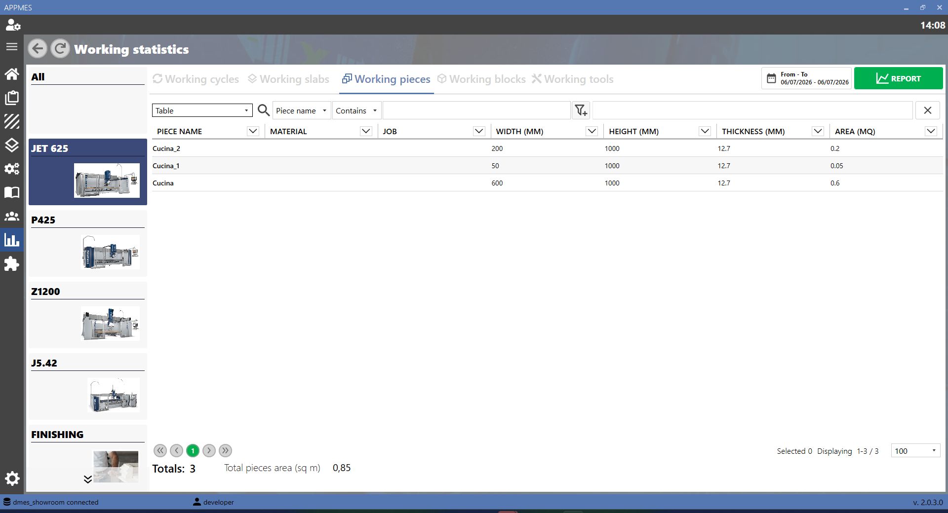Click the refresh icon beside Working statistics
Image resolution: width=948 pixels, height=513 pixels.
[x=60, y=49]
